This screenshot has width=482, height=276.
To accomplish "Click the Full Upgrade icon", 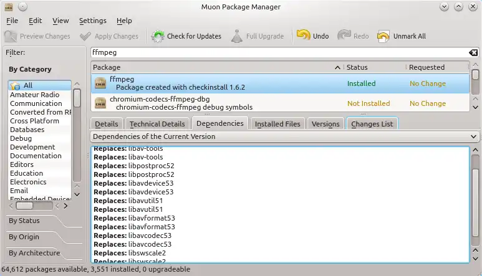I will (x=237, y=36).
